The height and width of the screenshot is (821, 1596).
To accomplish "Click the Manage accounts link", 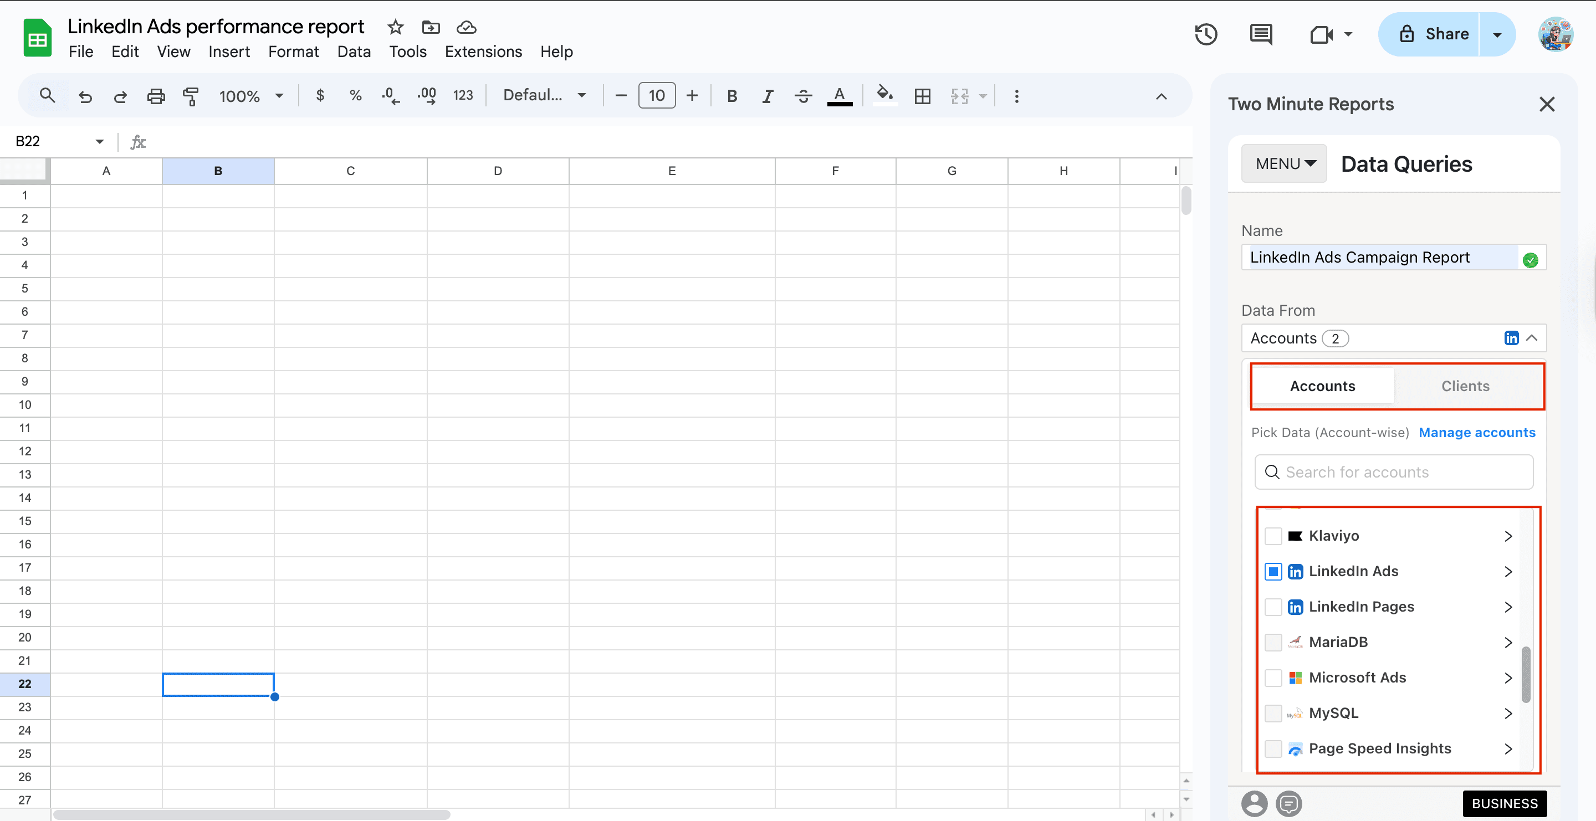I will point(1476,432).
